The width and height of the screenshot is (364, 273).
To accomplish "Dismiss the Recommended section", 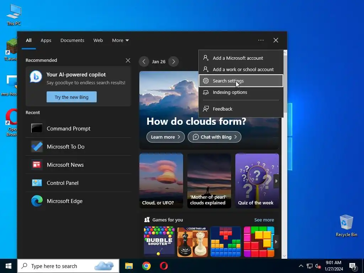I will coord(128,60).
